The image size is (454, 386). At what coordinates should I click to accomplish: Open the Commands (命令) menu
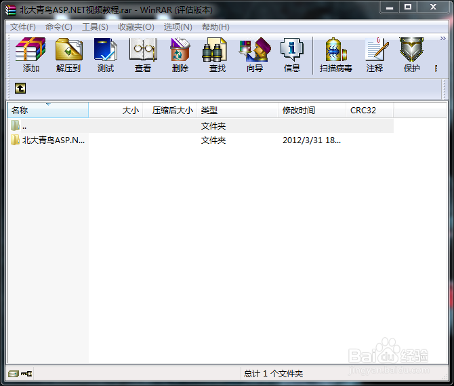(59, 27)
